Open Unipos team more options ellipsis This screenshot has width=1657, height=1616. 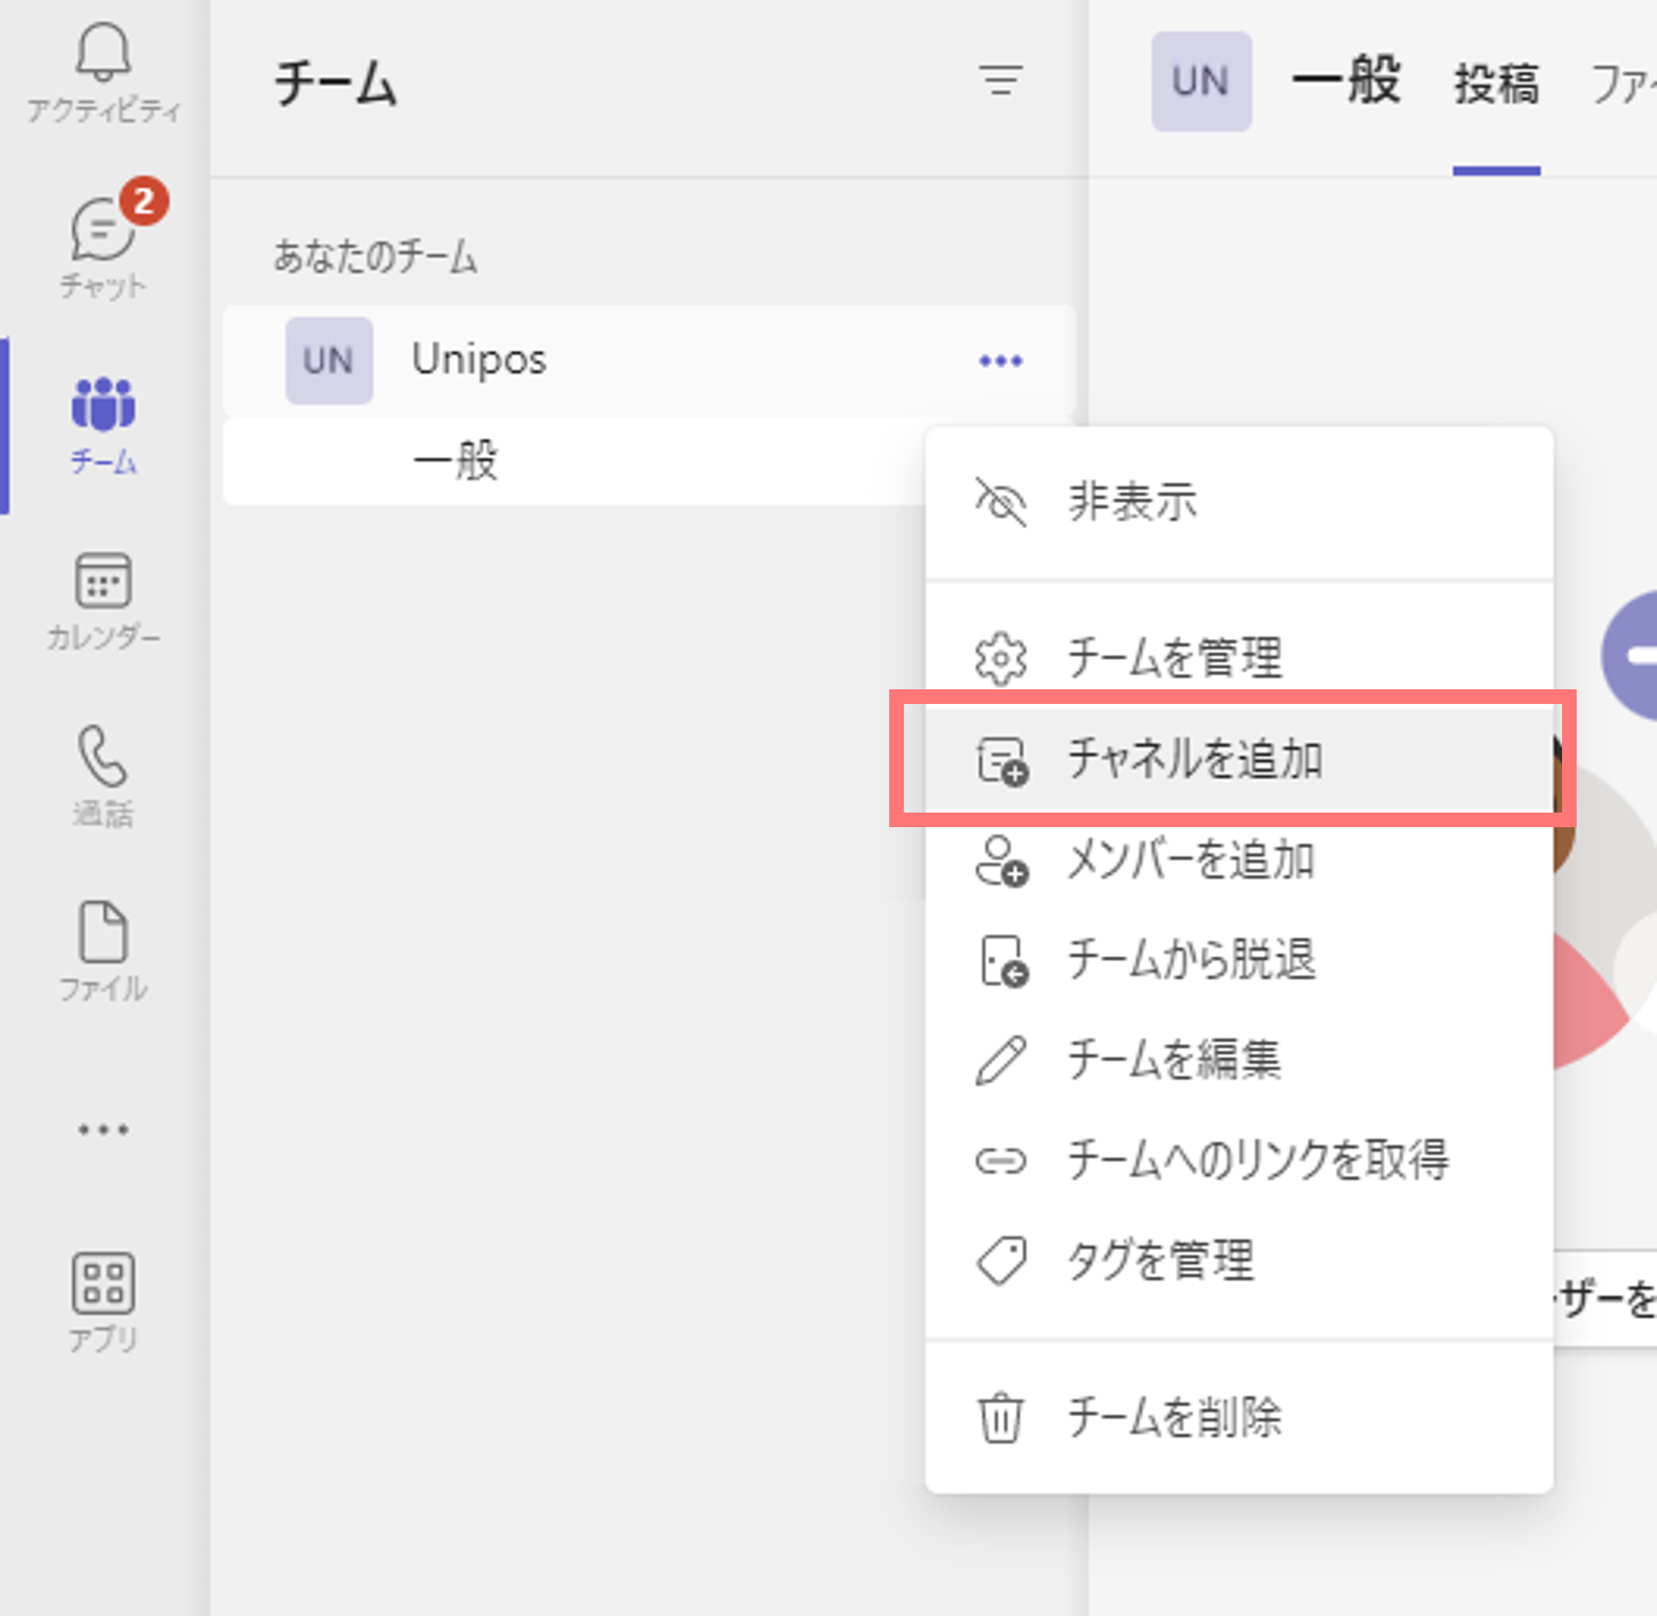click(1001, 361)
